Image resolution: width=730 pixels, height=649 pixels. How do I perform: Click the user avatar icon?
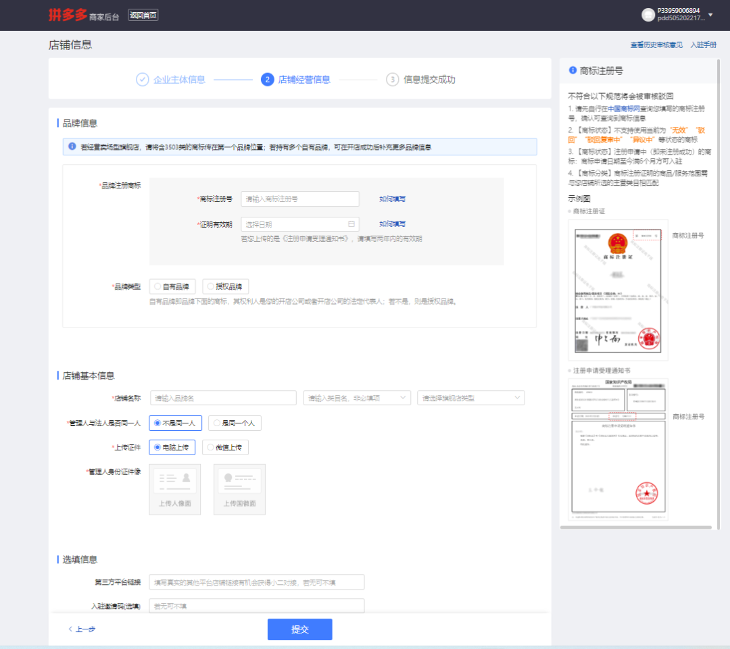pos(648,15)
